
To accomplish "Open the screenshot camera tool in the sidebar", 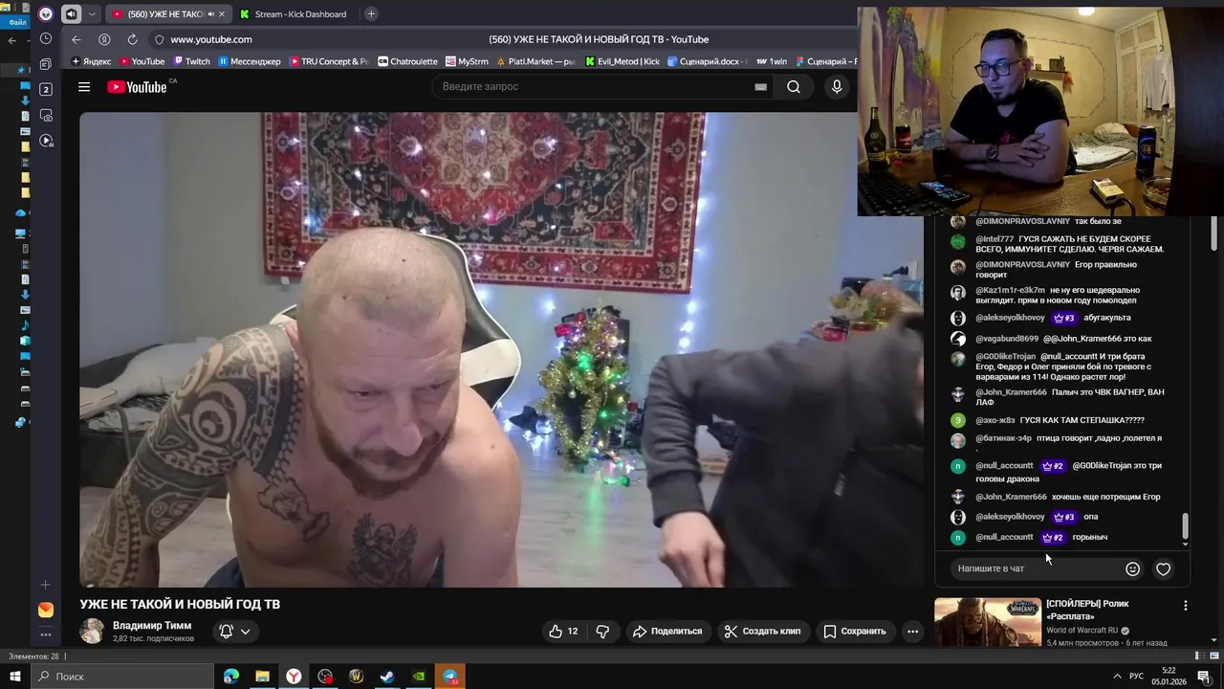I will coord(46,115).
